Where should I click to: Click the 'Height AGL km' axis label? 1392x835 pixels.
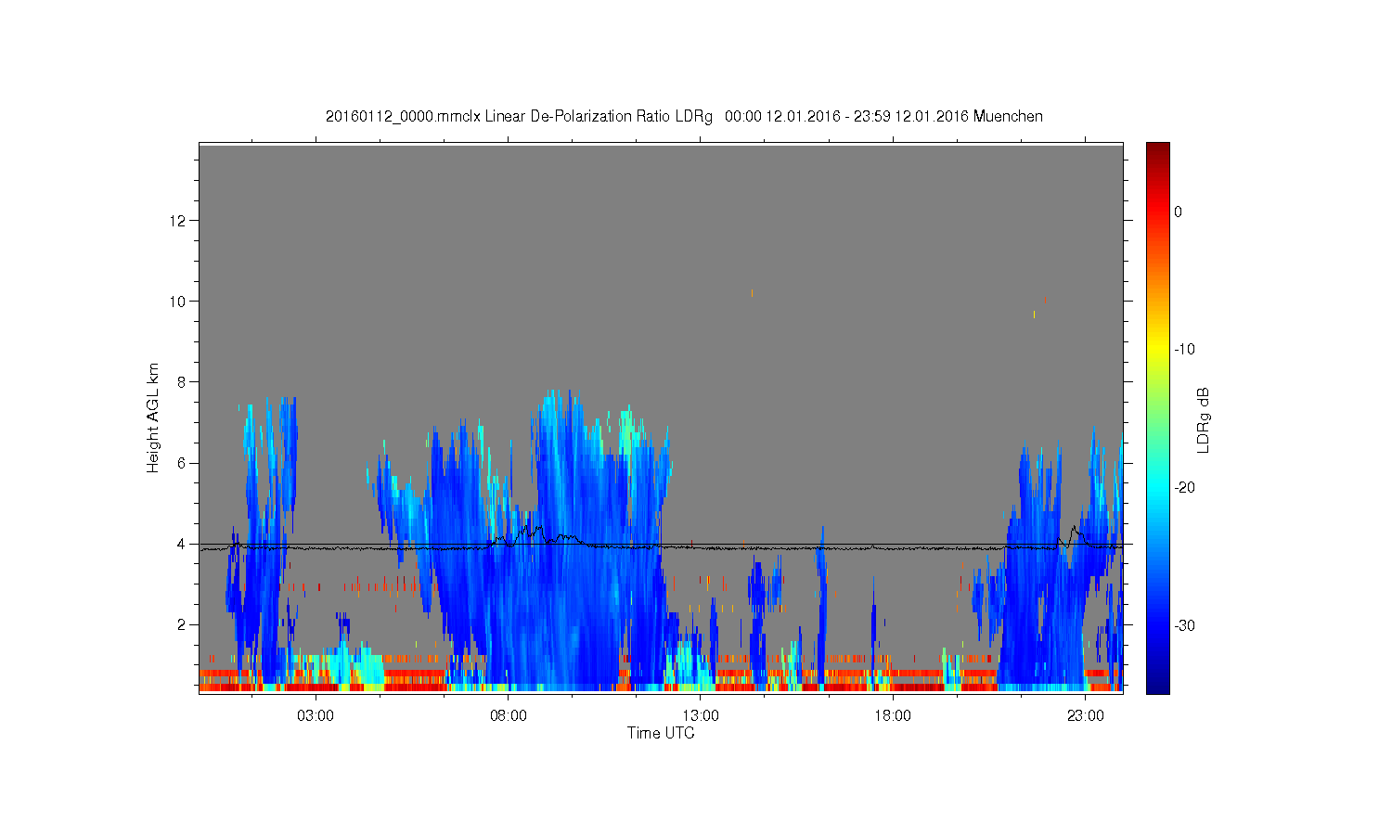[153, 417]
